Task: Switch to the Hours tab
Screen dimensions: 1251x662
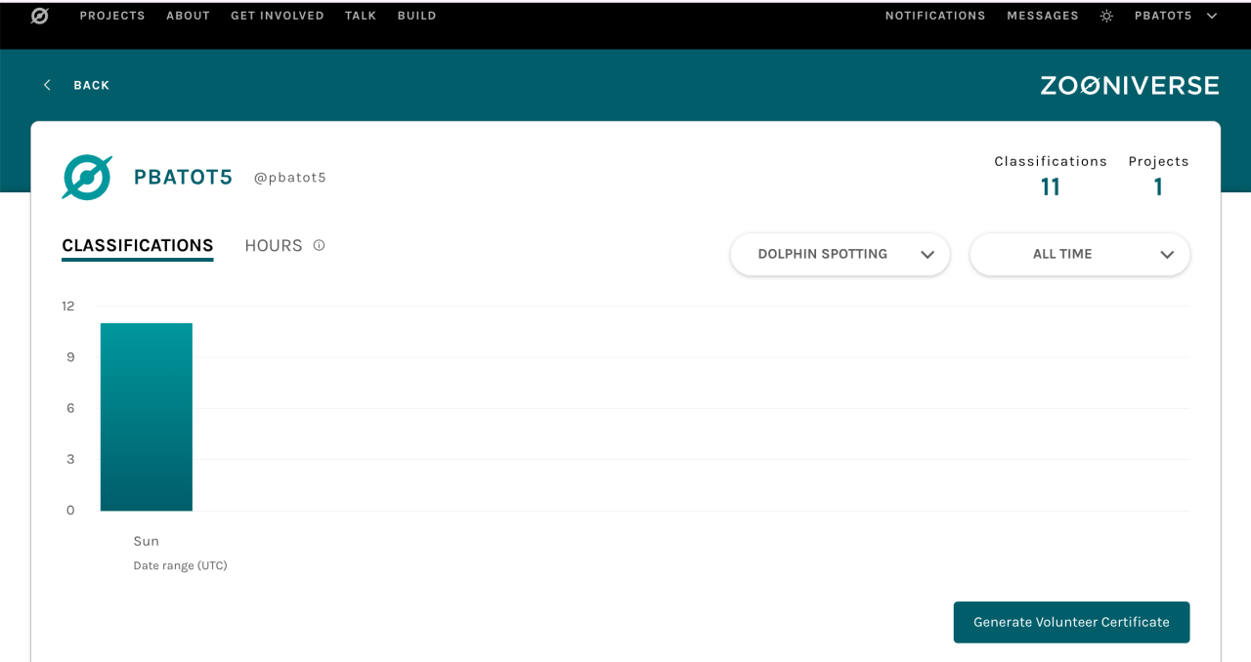Action: click(x=274, y=246)
